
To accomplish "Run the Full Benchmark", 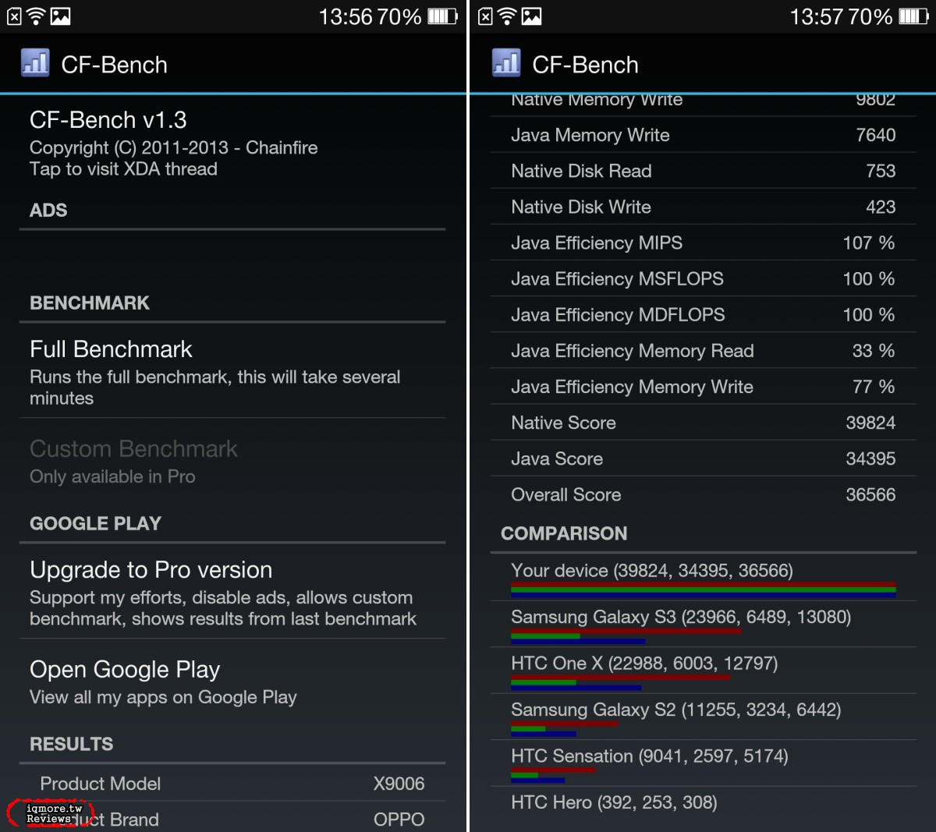I will pos(232,370).
